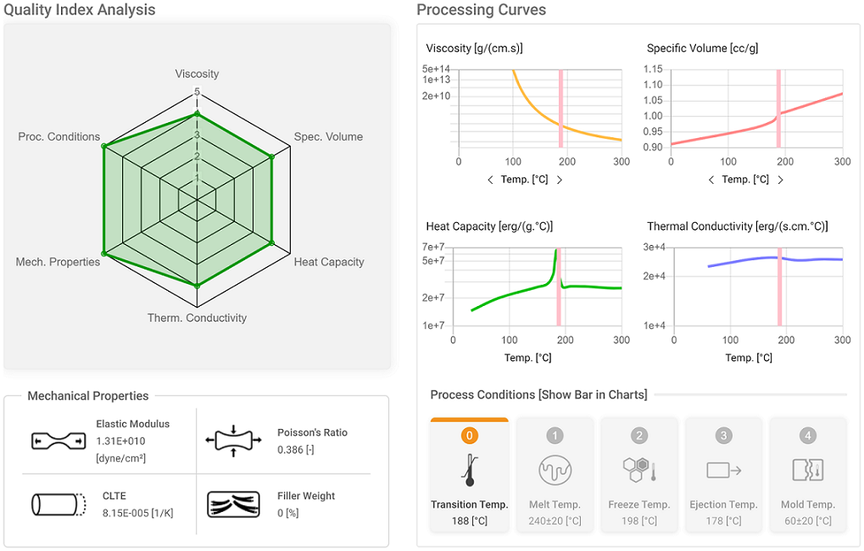Screen dimensions: 864x551
Task: Click the CLTE cylinder icon
Action: tap(59, 504)
